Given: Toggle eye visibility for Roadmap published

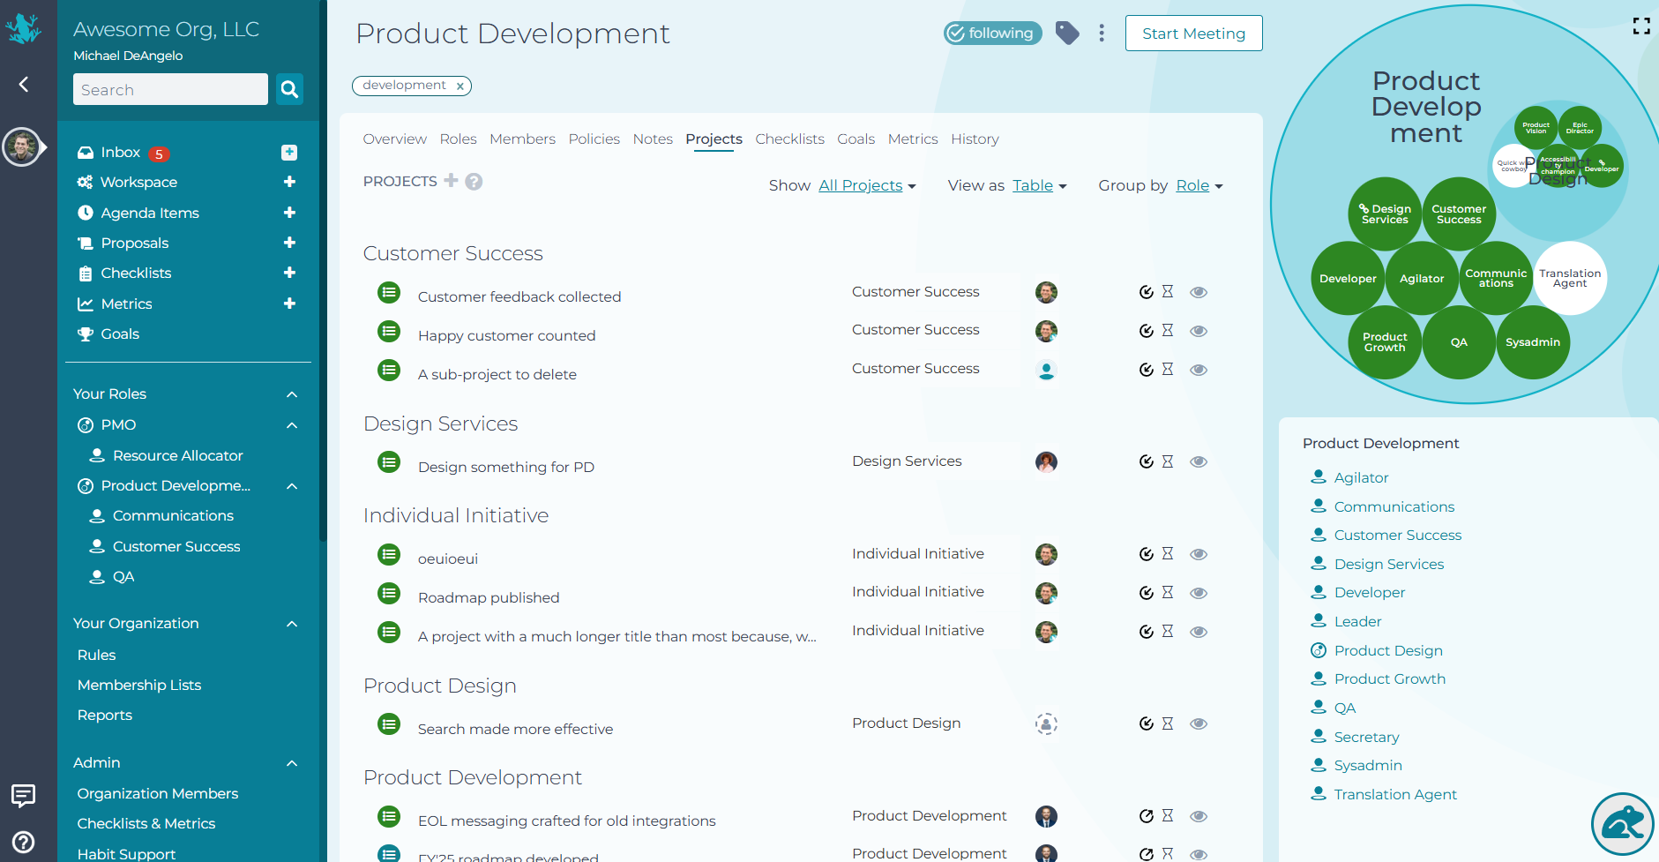Looking at the screenshot, I should (x=1199, y=593).
